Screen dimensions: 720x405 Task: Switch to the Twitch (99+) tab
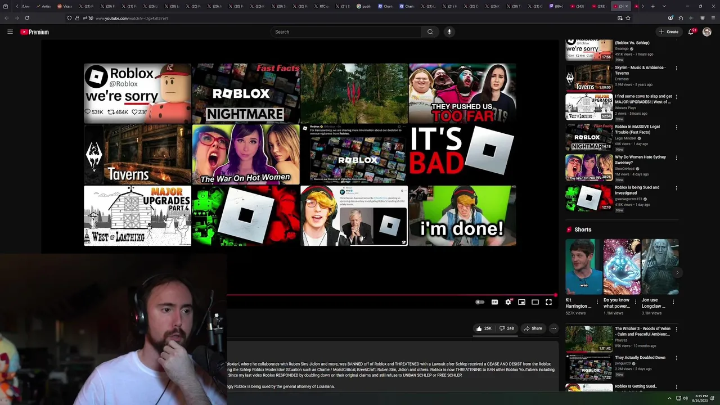556,6
